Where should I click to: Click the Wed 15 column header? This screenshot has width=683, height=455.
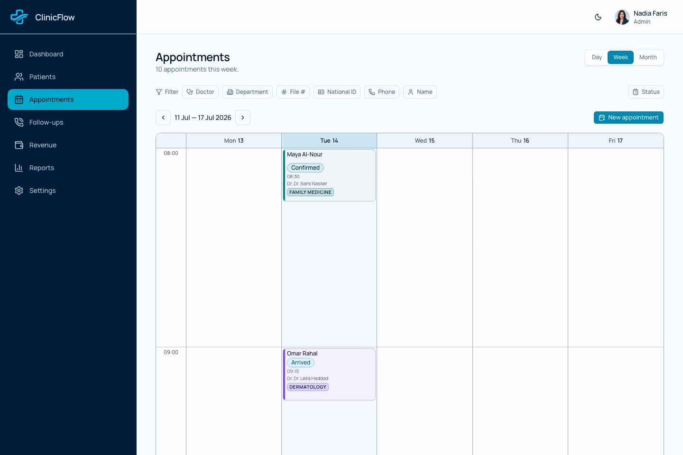point(425,141)
